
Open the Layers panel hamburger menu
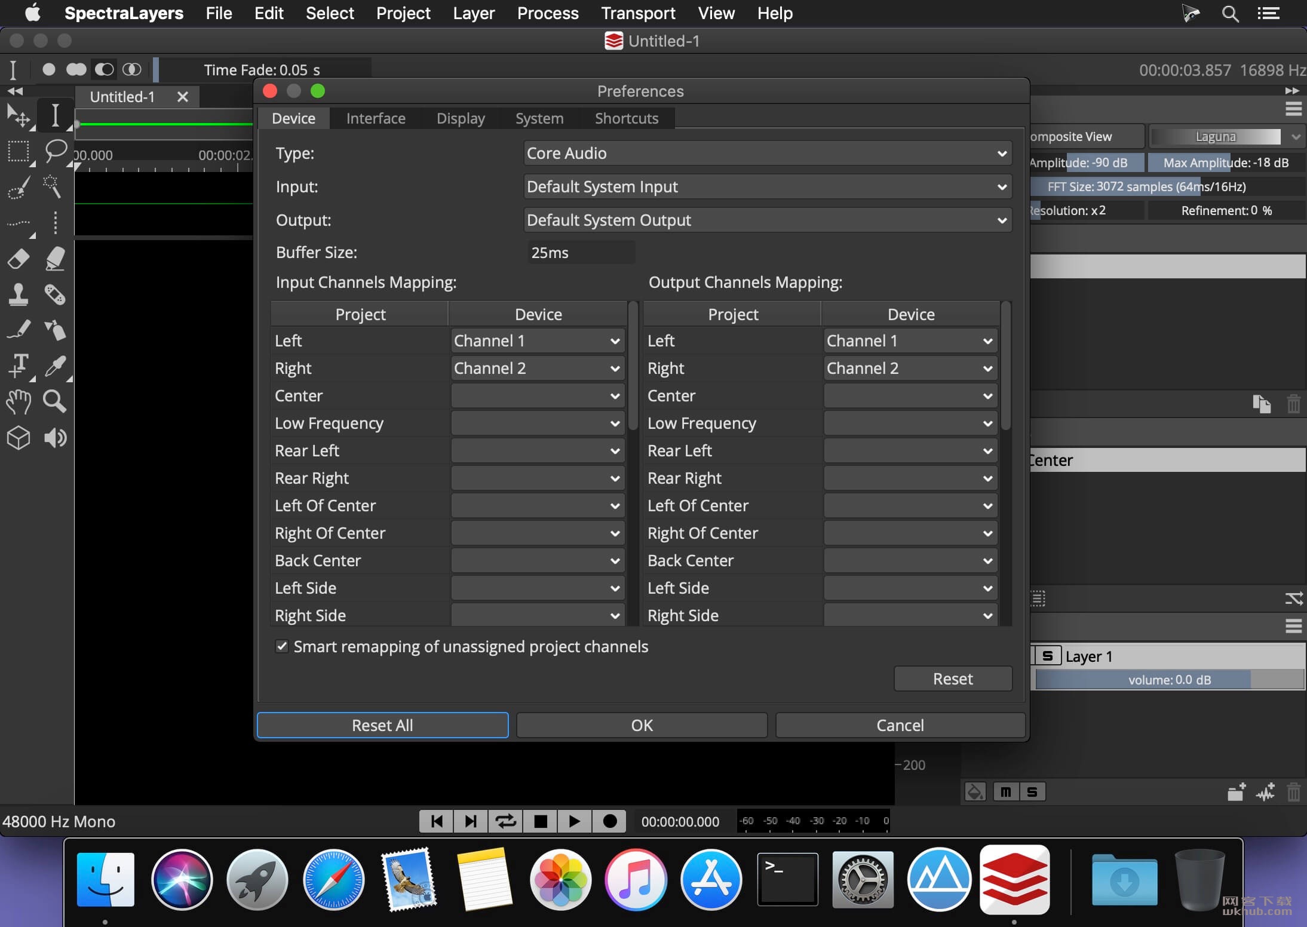point(1293,626)
